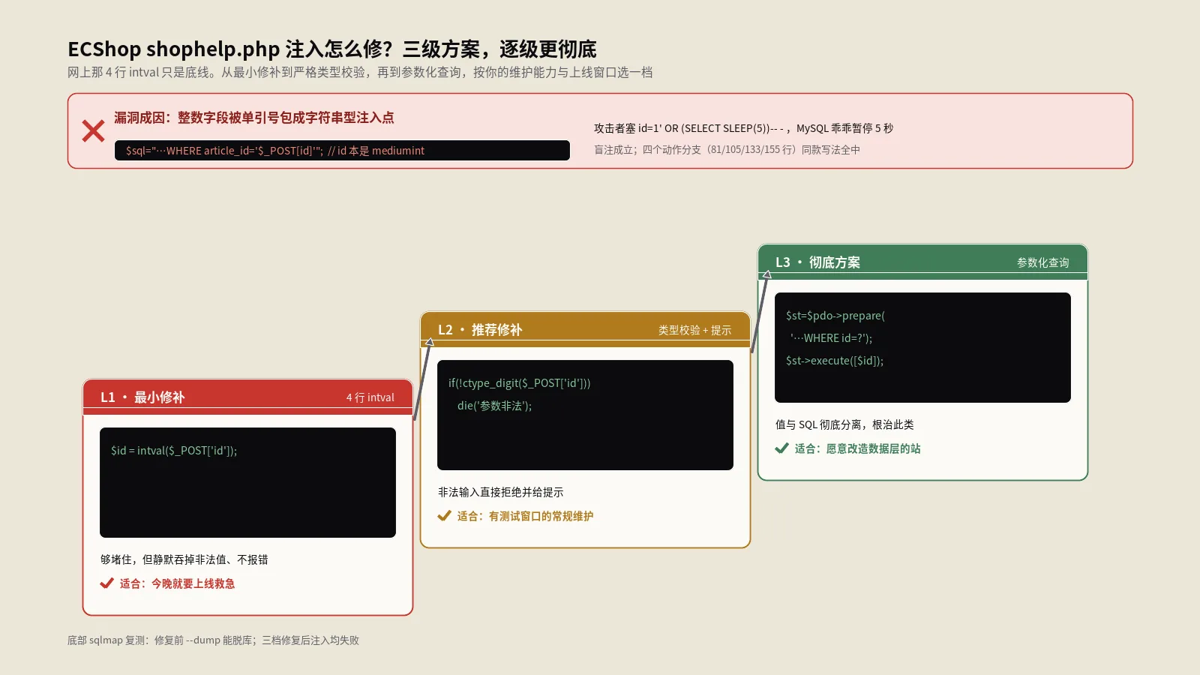Click the footer note about sqlmap 复测
This screenshot has width=1200, height=675.
click(x=213, y=640)
